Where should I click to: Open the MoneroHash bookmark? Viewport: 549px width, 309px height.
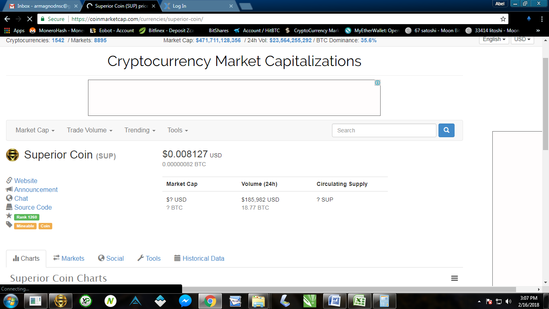(x=57, y=31)
